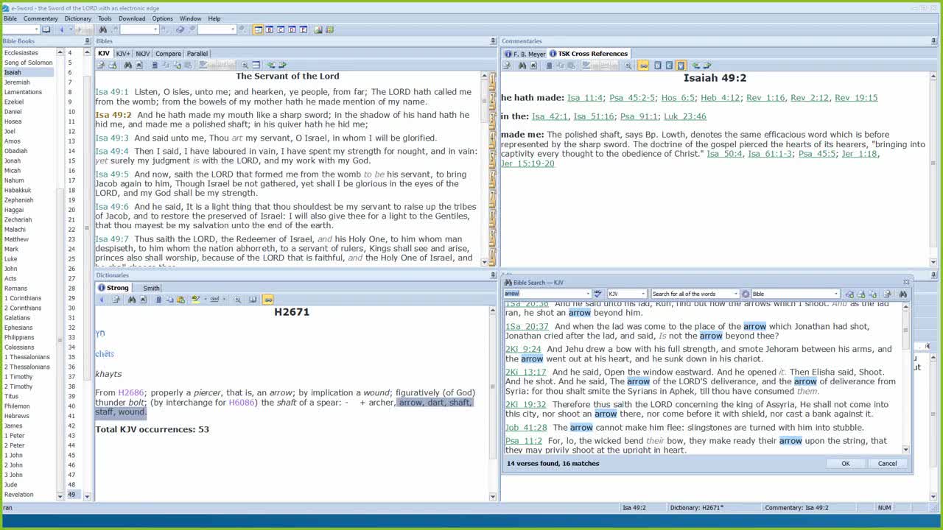Switch to the Parallel Bible tab
This screenshot has height=530, width=943.
[197, 54]
